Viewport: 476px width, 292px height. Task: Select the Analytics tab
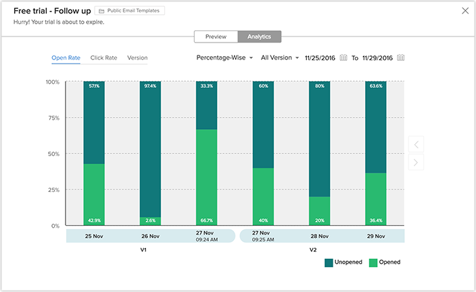coord(259,36)
